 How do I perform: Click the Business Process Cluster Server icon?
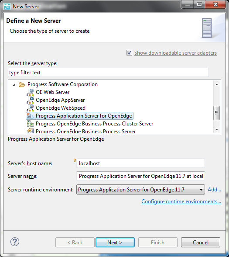coord(30,124)
